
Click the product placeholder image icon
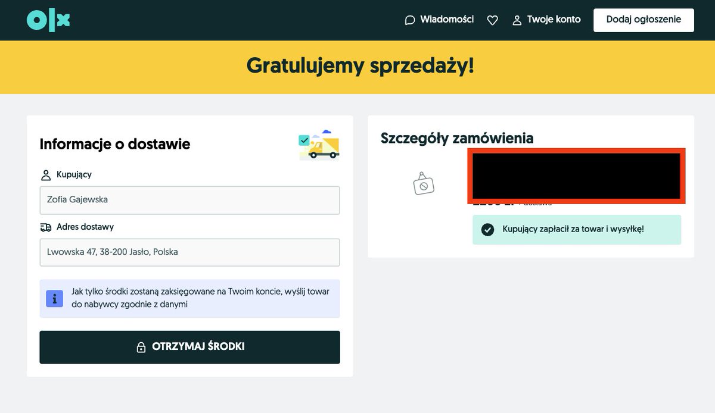(424, 183)
